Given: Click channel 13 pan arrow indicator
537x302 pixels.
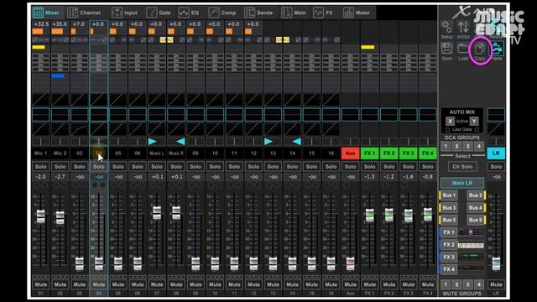Looking at the screenshot, I should (x=268, y=141).
